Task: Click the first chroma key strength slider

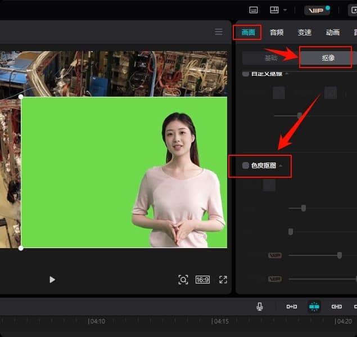Action: point(304,208)
